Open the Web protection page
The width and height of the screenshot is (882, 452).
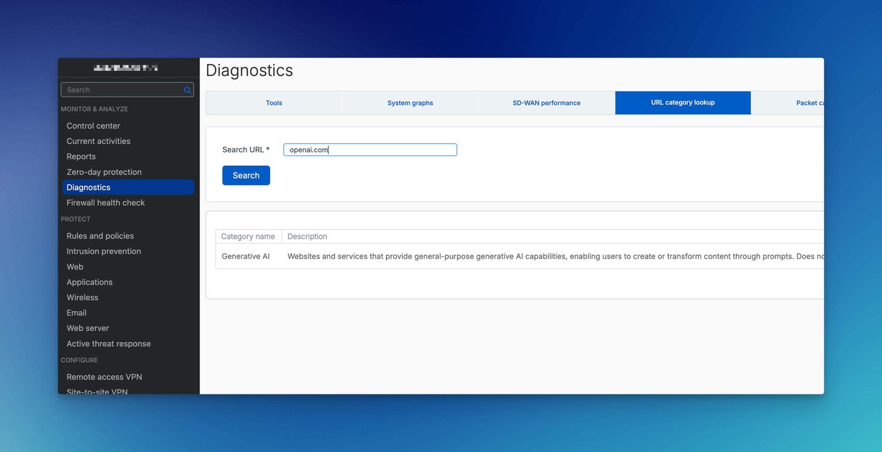tap(75, 267)
